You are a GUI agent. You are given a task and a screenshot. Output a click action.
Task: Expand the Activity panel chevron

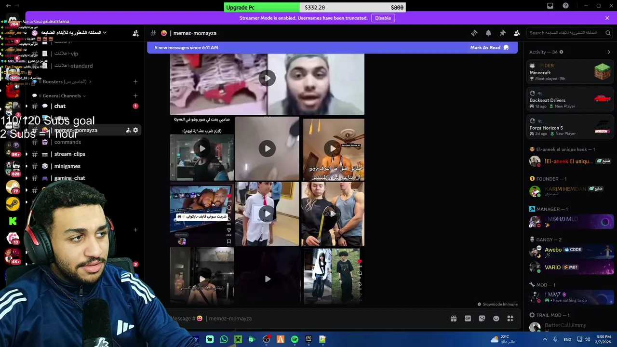tap(608, 52)
